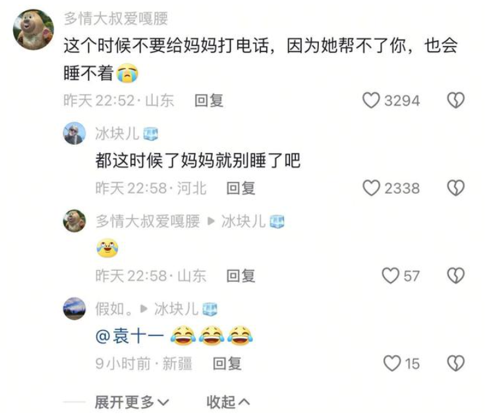Dislike the top comment from 山东
This screenshot has height=419, width=485.
click(x=456, y=101)
